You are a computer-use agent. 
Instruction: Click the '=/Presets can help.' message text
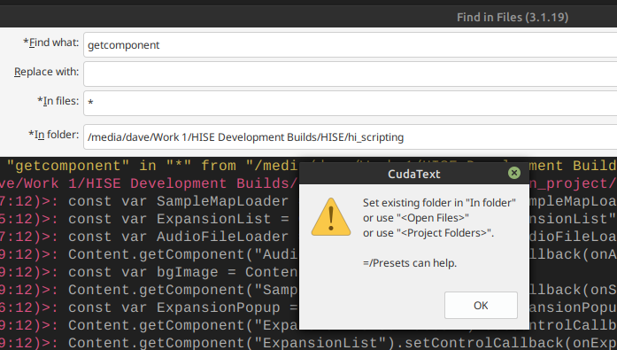click(410, 263)
